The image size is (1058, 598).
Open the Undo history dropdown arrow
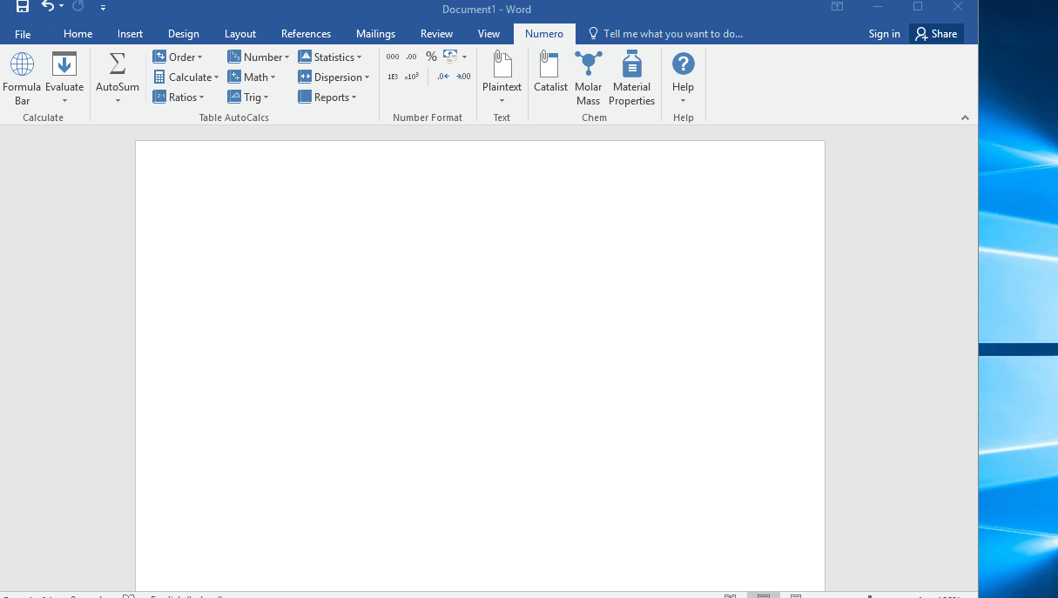(62, 7)
